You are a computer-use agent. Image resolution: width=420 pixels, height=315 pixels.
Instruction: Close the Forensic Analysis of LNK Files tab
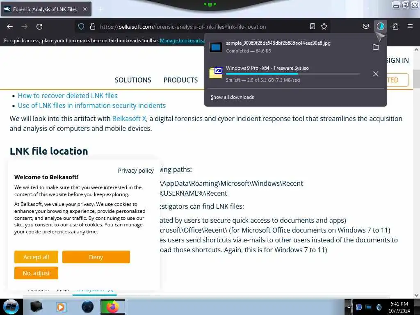(x=85, y=9)
